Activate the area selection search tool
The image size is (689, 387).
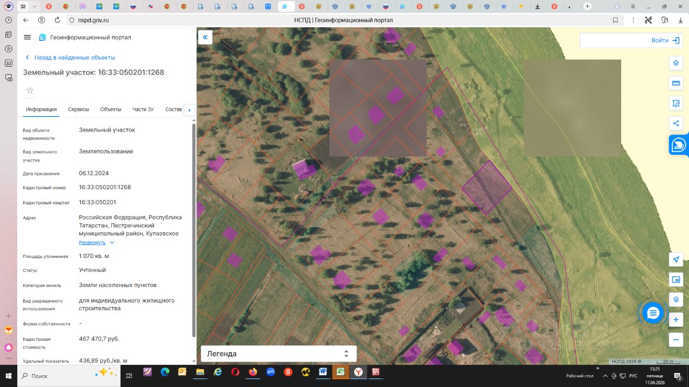tap(676, 103)
